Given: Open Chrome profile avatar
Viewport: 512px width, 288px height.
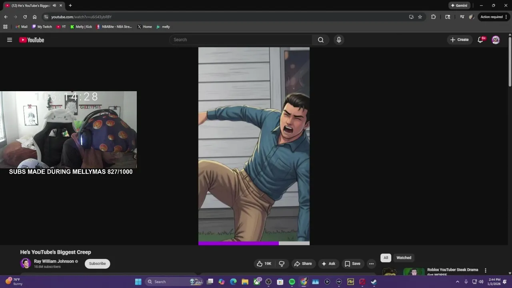Looking at the screenshot, I should pos(472,17).
